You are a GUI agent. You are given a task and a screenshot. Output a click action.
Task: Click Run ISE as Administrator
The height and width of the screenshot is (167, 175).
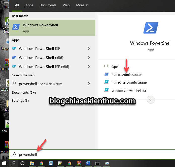click(129, 83)
